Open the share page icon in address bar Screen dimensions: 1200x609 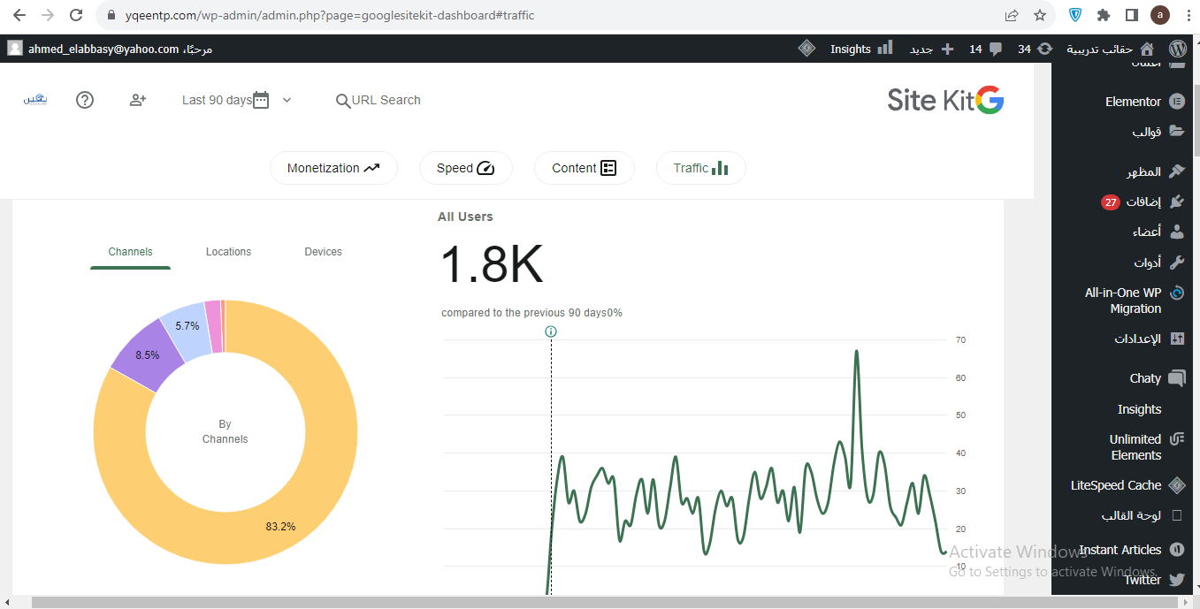[x=1012, y=15]
